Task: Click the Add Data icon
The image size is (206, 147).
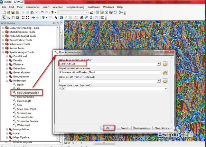Action: click(x=52, y=12)
